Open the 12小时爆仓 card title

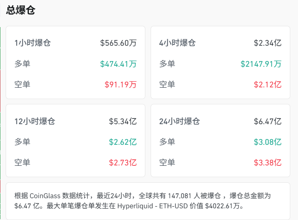pyautogui.click(x=35, y=121)
